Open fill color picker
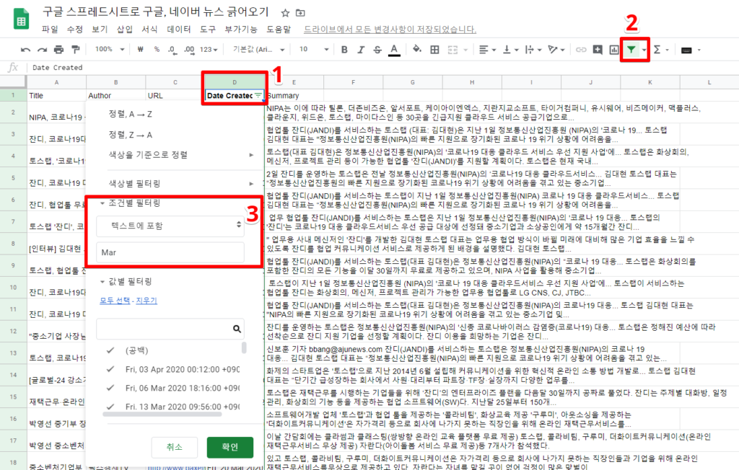 point(416,50)
